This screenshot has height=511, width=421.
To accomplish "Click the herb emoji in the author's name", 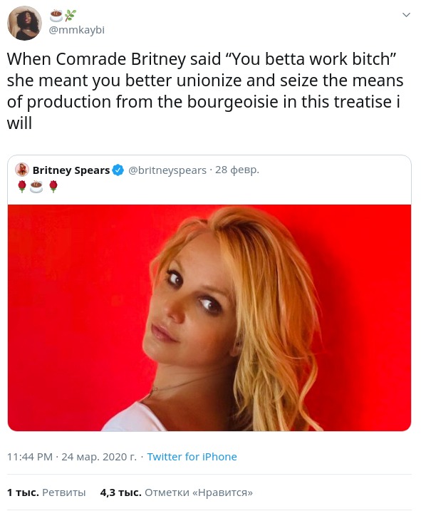I will tap(71, 16).
